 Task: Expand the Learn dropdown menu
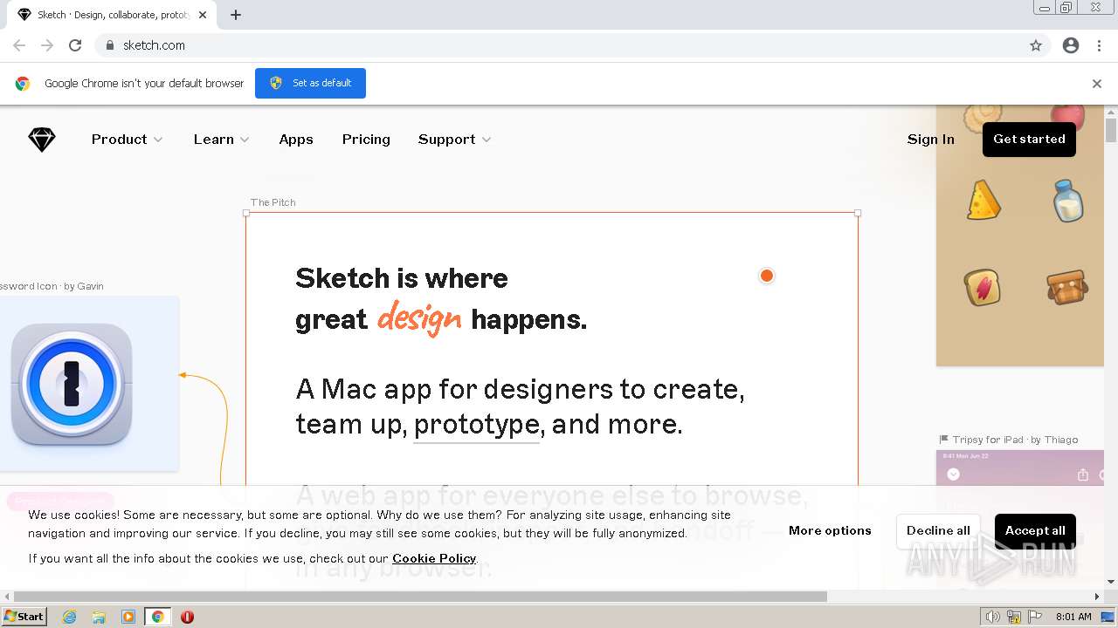click(x=221, y=140)
